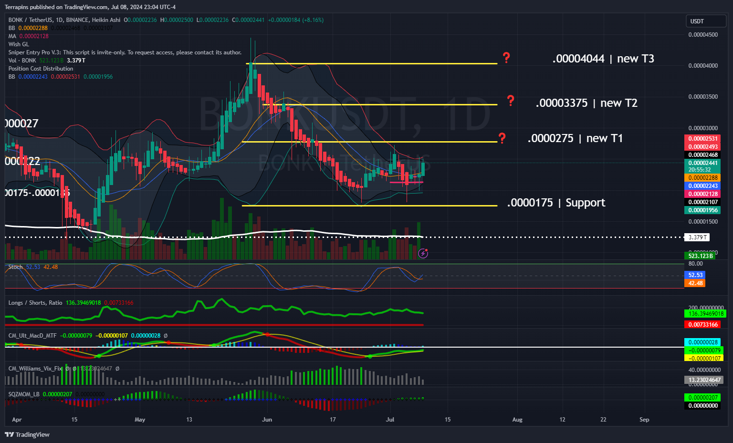Click the teal 0.00001956 price axis label
This screenshot has width=733, height=443.
click(703, 210)
